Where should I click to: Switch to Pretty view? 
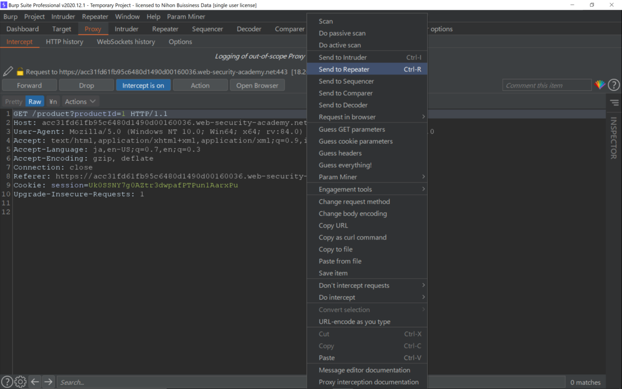[14, 102]
